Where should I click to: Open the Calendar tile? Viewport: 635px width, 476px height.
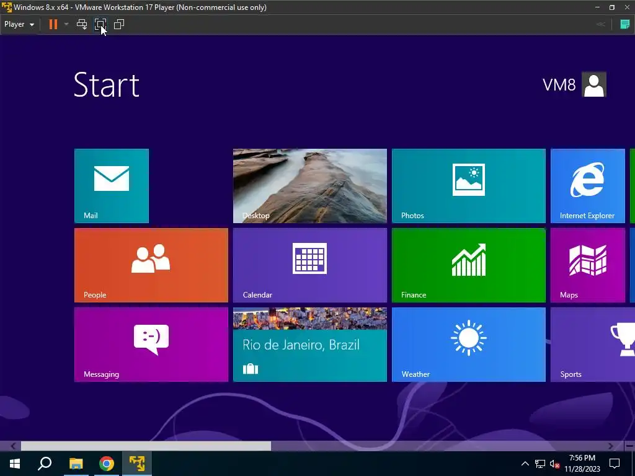tap(310, 265)
